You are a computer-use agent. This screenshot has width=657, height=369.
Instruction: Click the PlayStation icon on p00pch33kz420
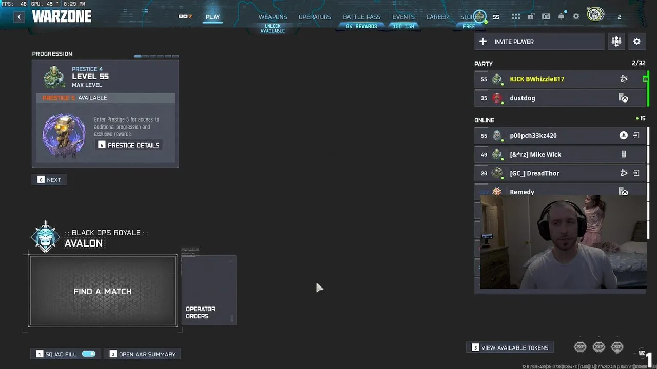(623, 135)
